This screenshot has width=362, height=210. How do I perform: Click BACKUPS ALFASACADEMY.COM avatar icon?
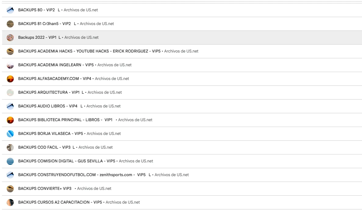10,79
